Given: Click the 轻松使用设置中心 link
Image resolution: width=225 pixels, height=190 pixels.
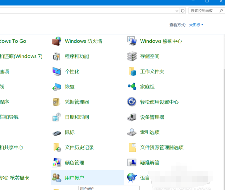Looking at the screenshot, I should (159, 102).
